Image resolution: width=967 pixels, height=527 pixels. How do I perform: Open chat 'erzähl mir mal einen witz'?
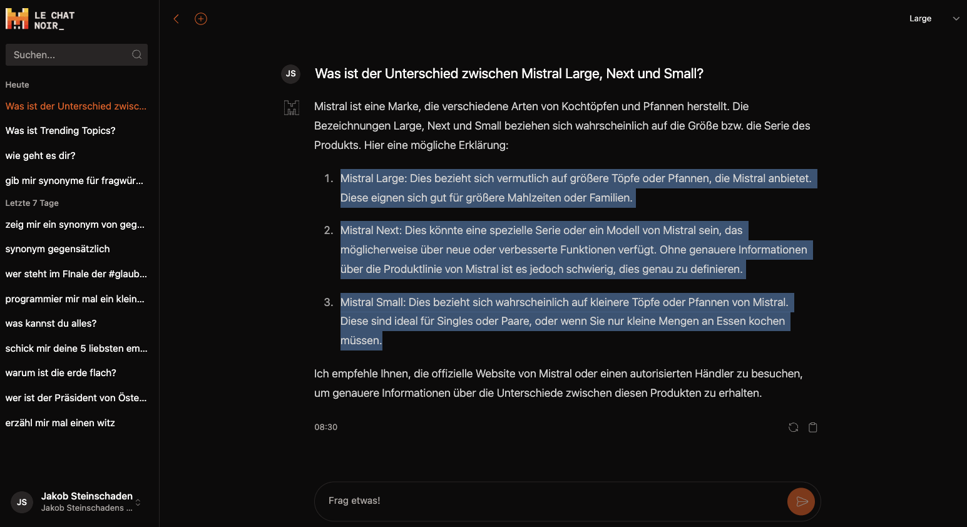tap(60, 423)
